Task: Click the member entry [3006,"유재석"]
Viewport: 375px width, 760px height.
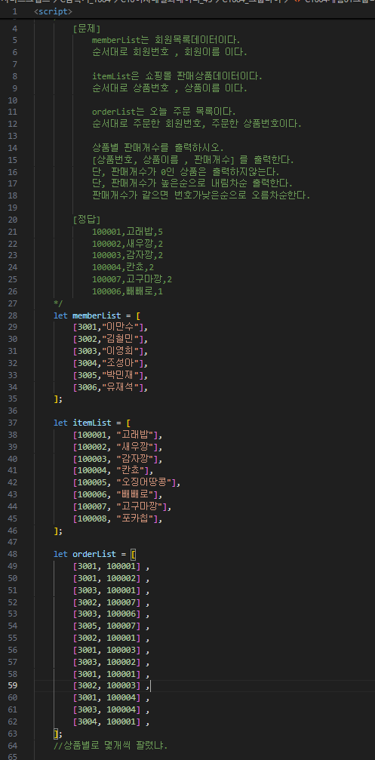Action: point(110,386)
